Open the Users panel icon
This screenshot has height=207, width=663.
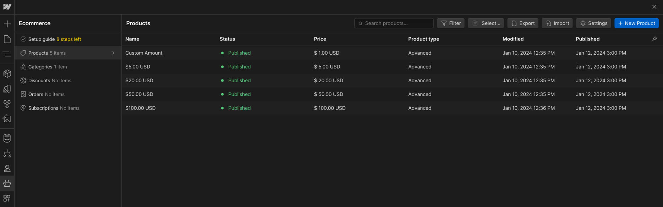coord(7,168)
